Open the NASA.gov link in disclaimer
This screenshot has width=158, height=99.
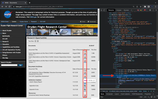[x=33, y=17]
